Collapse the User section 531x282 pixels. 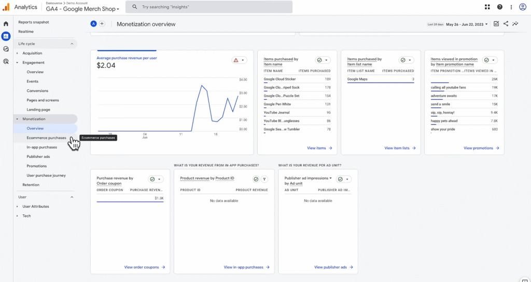(72, 197)
